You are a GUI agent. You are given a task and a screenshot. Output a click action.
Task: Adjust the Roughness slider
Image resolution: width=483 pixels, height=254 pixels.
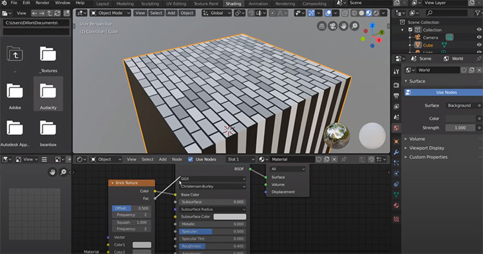pyautogui.click(x=213, y=246)
